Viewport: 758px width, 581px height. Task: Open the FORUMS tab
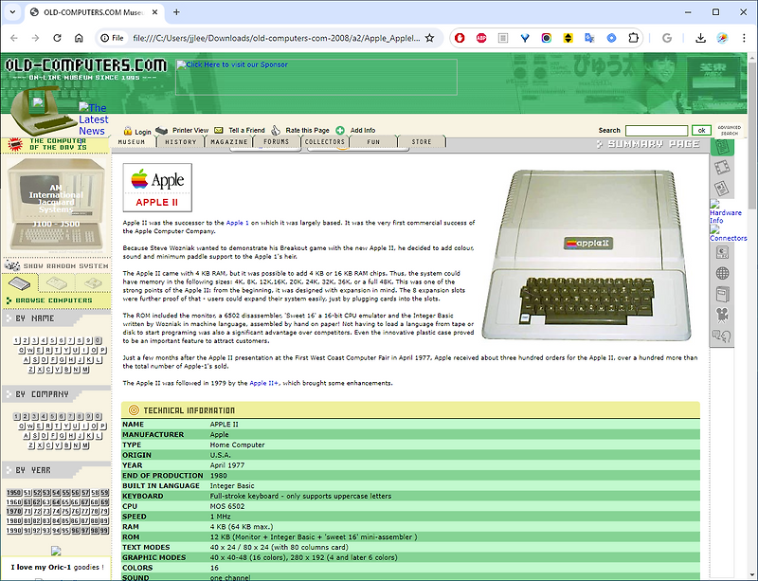tap(276, 141)
